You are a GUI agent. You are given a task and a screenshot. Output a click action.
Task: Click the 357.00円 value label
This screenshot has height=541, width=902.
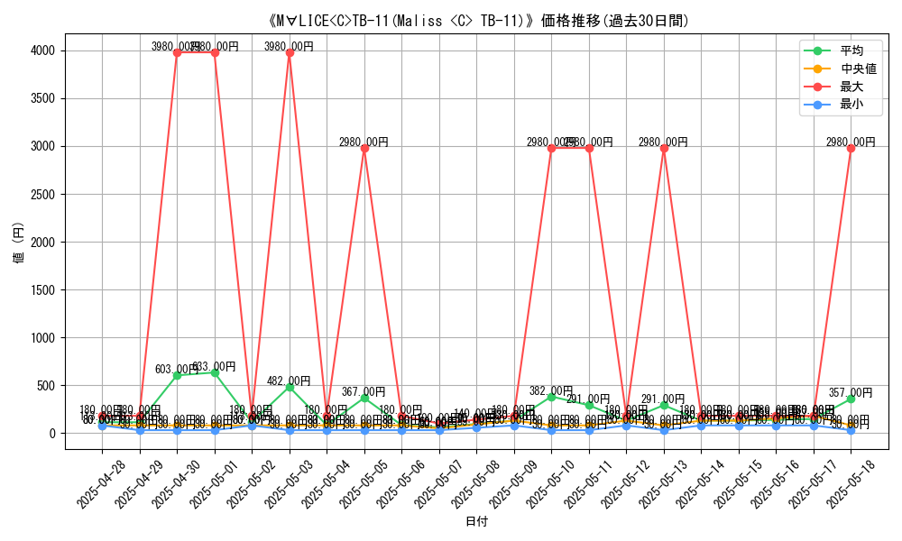851,392
